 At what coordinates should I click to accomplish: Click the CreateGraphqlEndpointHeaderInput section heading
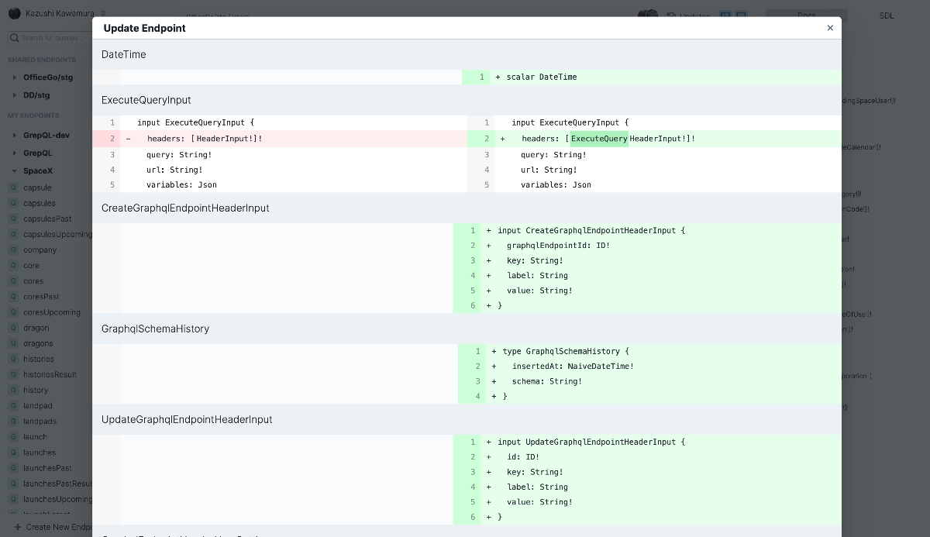pos(185,208)
